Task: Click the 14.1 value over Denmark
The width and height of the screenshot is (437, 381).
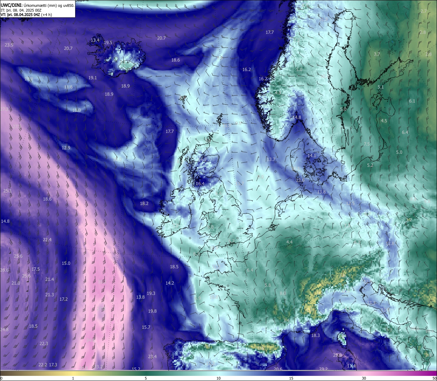Action: (x=312, y=155)
